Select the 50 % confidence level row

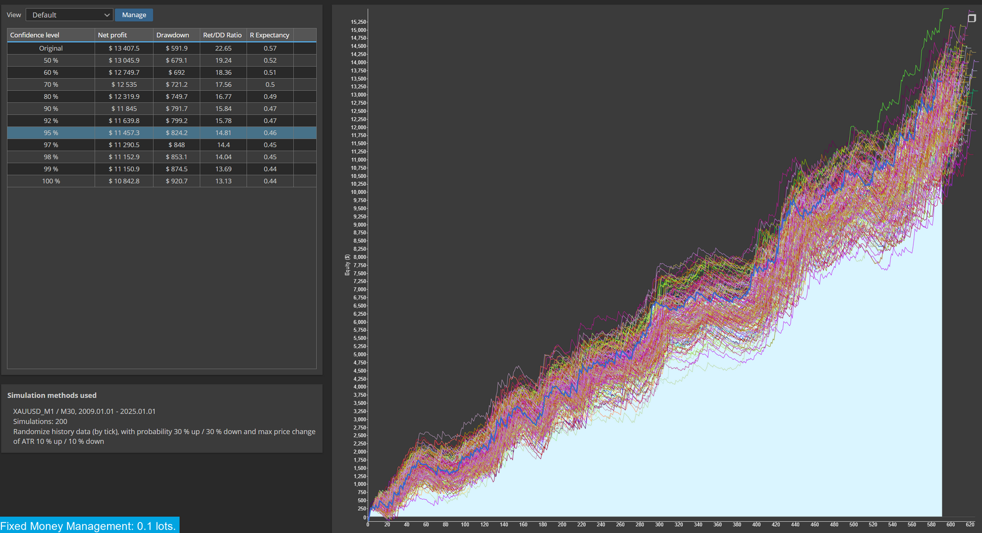pyautogui.click(x=161, y=61)
